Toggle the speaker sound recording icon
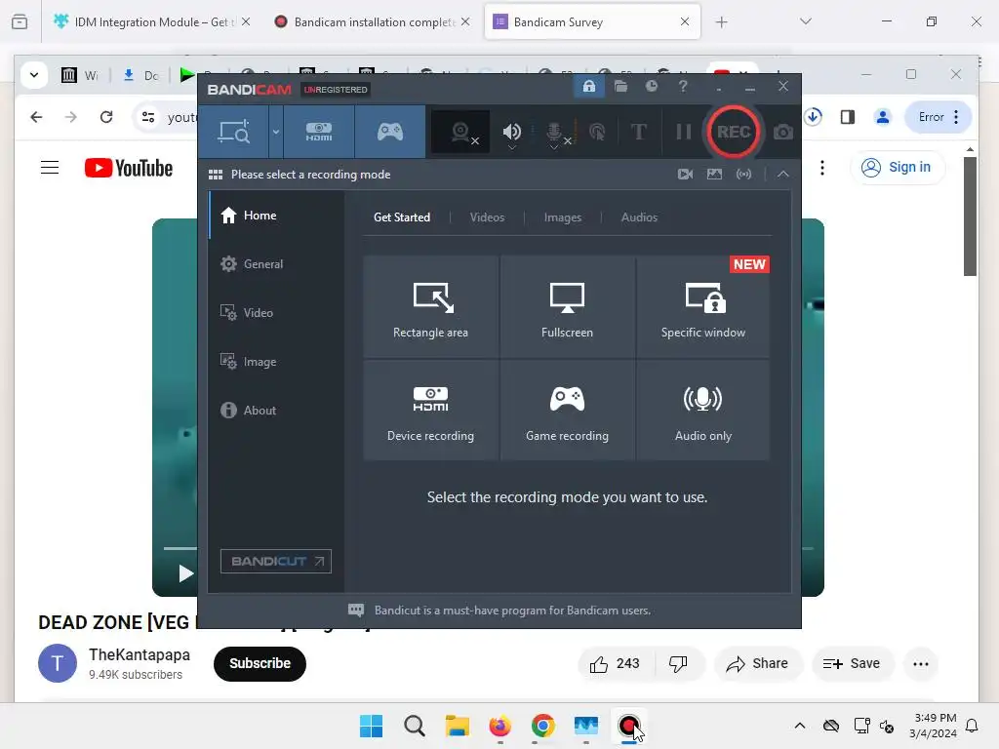Viewport: 999px width, 749px height. pos(511,130)
